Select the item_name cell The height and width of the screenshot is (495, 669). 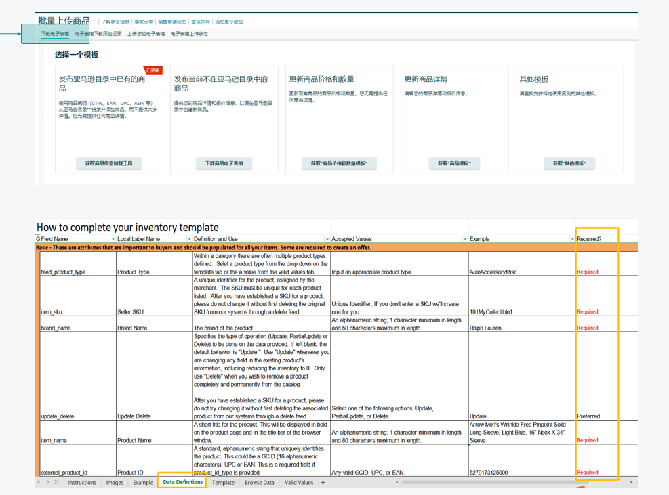coord(78,432)
